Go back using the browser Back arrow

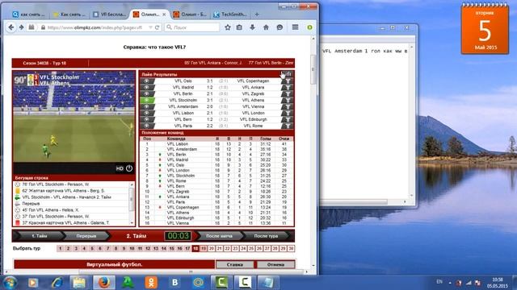pyautogui.click(x=11, y=27)
